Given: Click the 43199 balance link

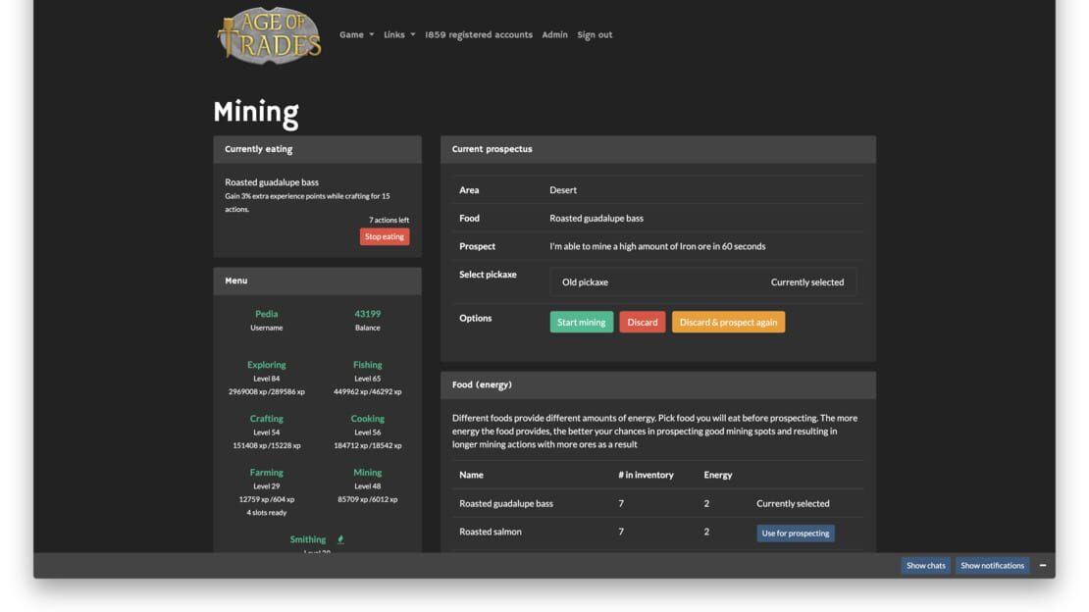Looking at the screenshot, I should 367,314.
